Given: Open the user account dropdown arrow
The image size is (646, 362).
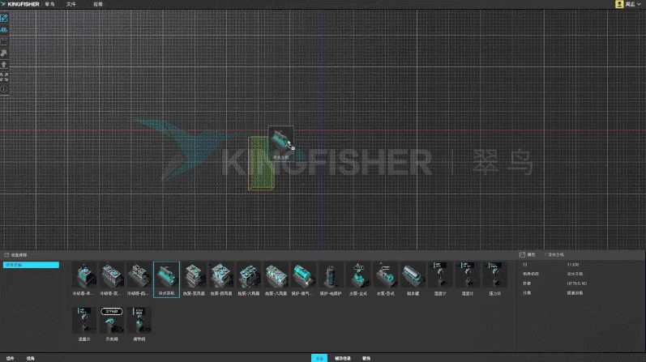Looking at the screenshot, I should point(639,4).
